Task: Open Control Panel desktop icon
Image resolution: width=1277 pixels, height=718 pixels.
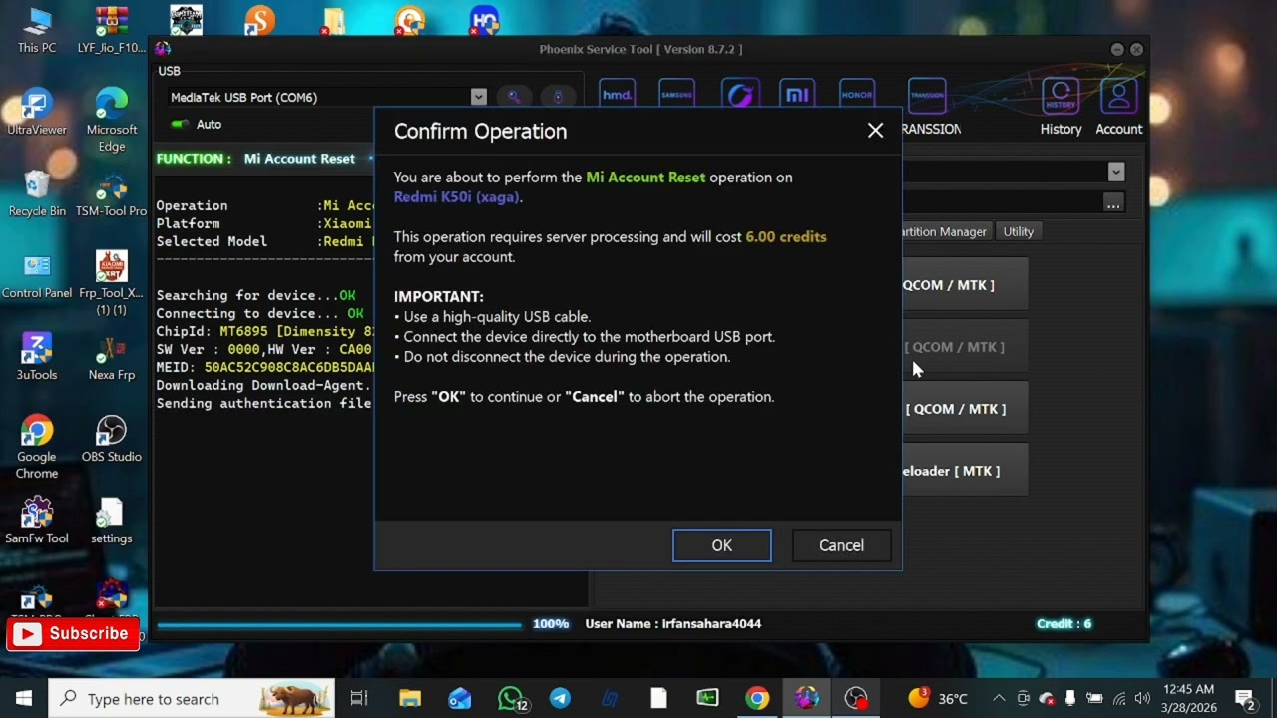Action: pyautogui.click(x=37, y=275)
